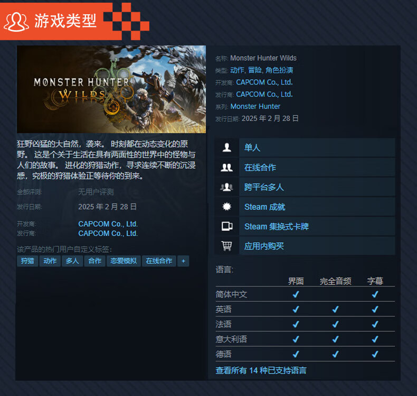
Task: Click the Steam achievements starburst icon
Action: tap(226, 207)
